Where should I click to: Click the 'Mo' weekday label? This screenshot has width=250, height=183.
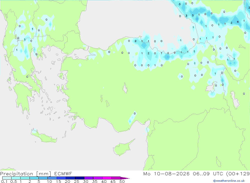pos(147,174)
